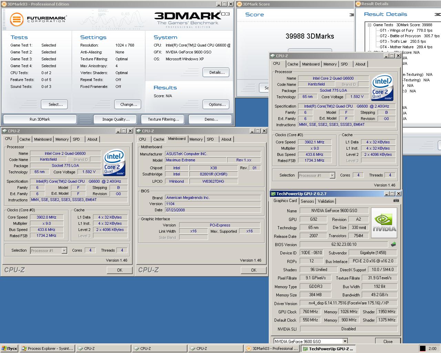Activate 3DMark03 Professional taskbar button
The height and width of the screenshot is (353, 441).
[271, 349]
